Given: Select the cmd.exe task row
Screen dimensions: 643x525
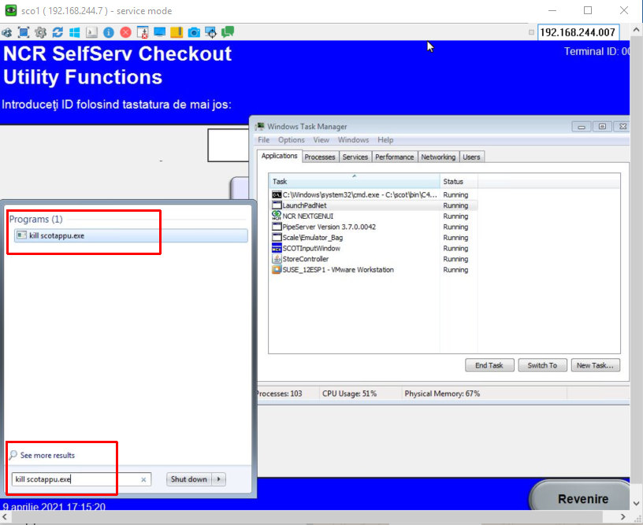Looking at the screenshot, I should (374, 194).
